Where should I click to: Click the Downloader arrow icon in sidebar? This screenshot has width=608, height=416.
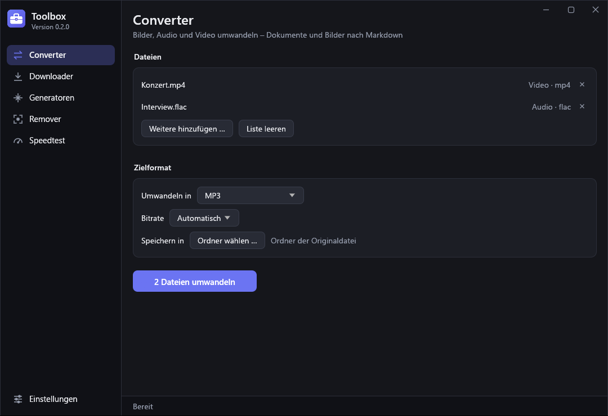[x=18, y=76]
